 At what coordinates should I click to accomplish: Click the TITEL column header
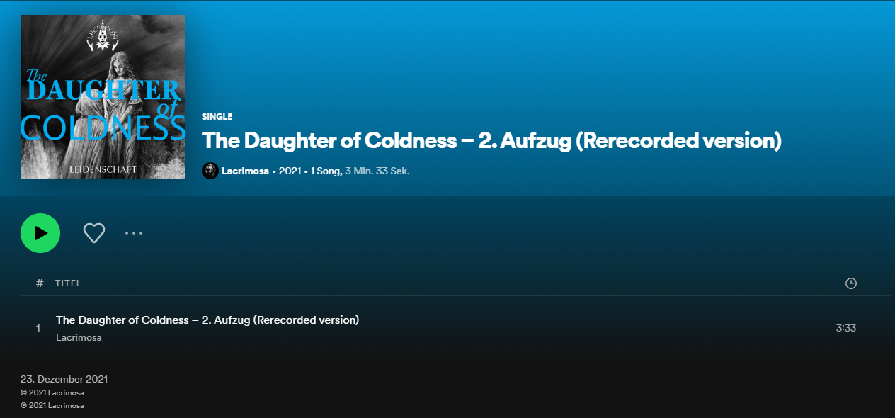pyautogui.click(x=69, y=283)
